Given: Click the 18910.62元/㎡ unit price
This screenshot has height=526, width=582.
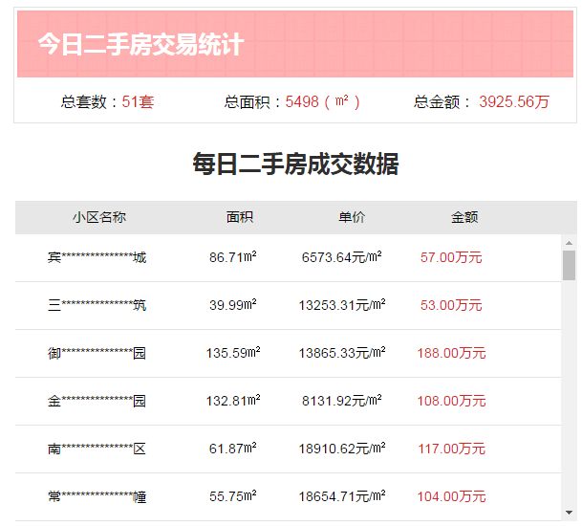Looking at the screenshot, I should point(342,449).
